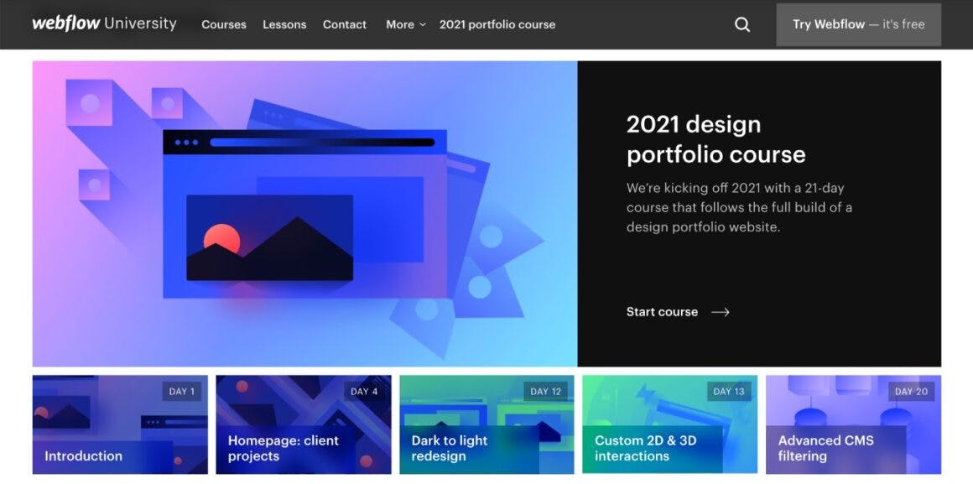
Task: Click the Try Webflow button
Action: 858,25
